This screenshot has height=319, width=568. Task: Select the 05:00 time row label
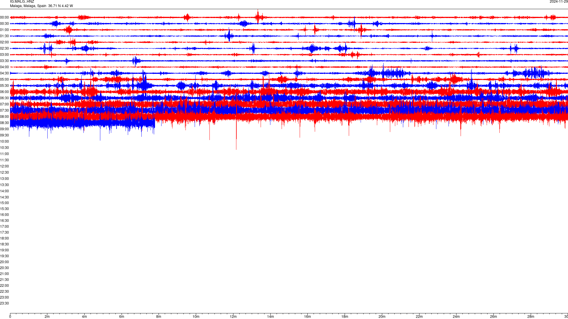tap(4, 79)
